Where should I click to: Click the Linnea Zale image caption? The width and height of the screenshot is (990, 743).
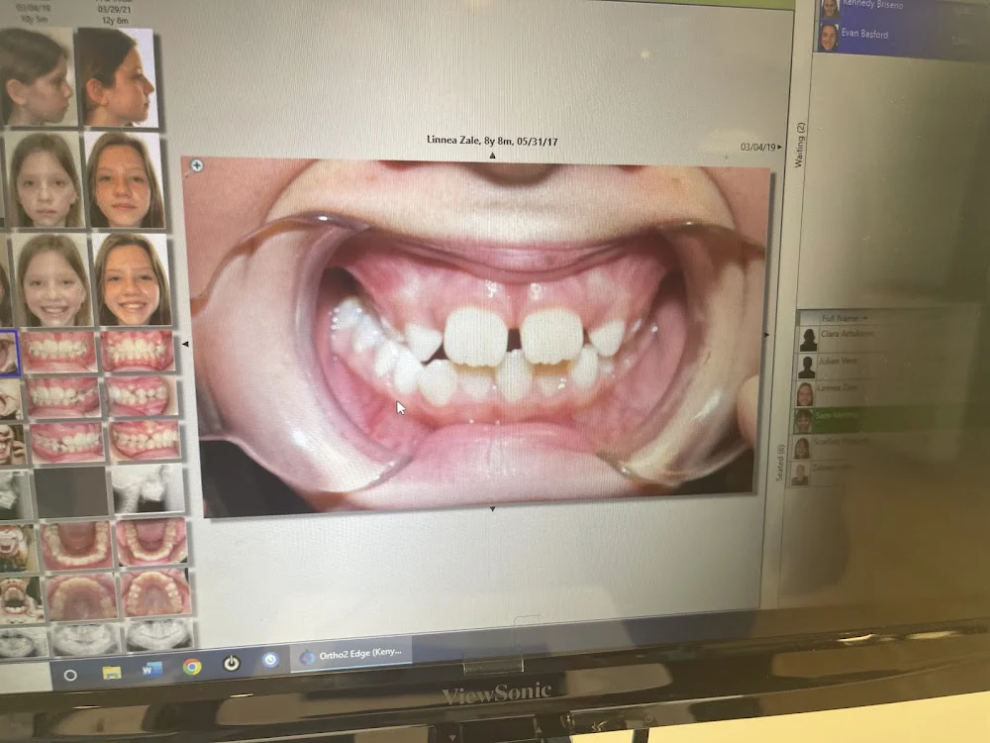[492, 141]
